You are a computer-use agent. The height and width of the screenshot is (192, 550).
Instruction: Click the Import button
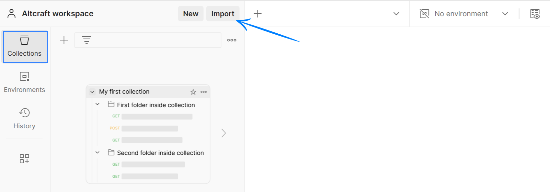[x=223, y=14]
